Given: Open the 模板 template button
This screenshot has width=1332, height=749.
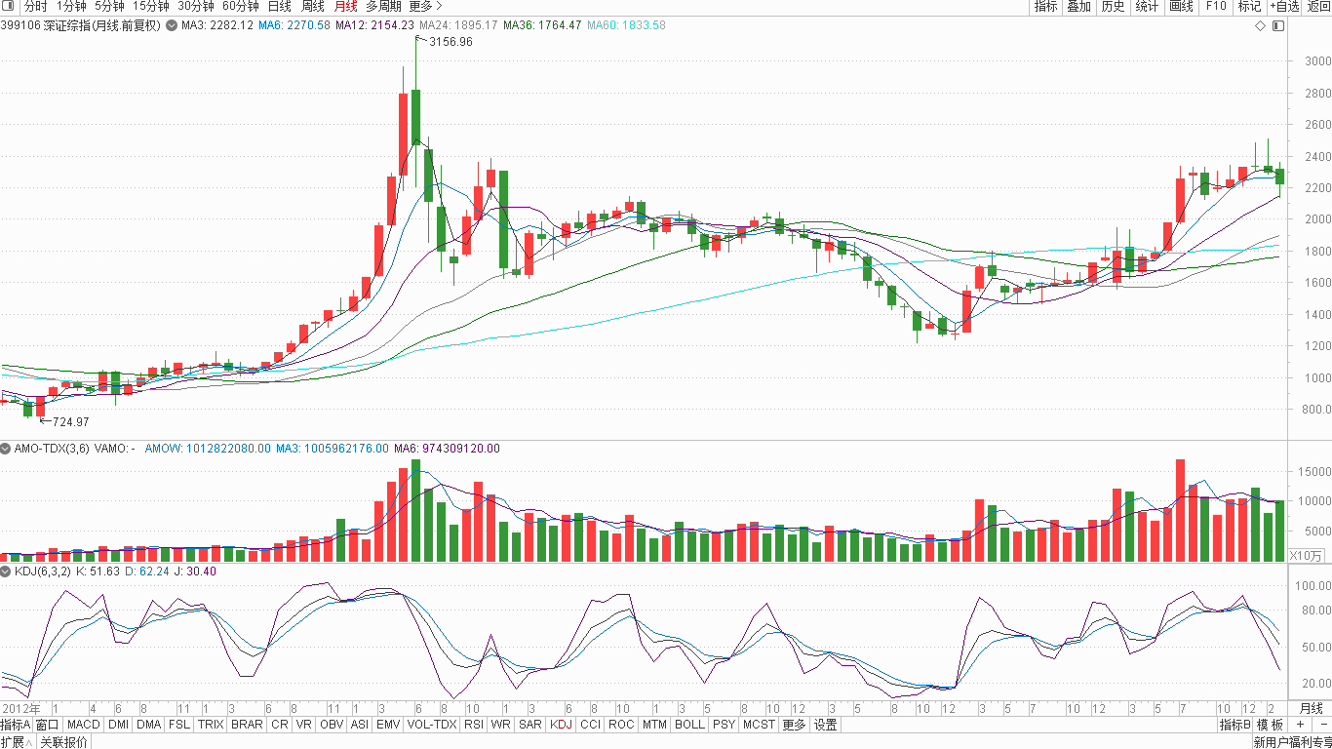Looking at the screenshot, I should [1270, 725].
